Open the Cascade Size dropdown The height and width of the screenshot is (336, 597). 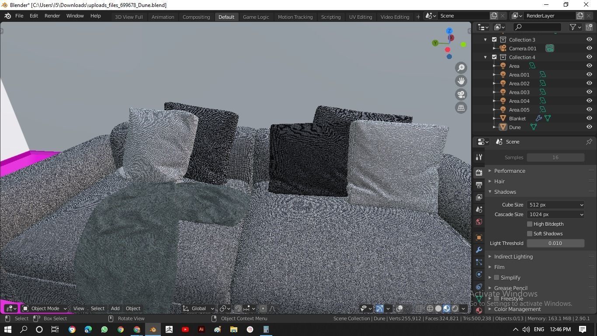pyautogui.click(x=555, y=214)
